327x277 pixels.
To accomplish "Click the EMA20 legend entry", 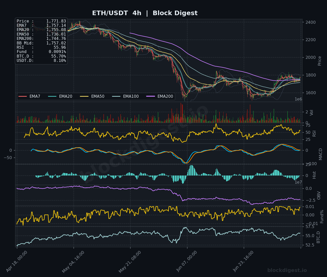I will click(x=60, y=96).
